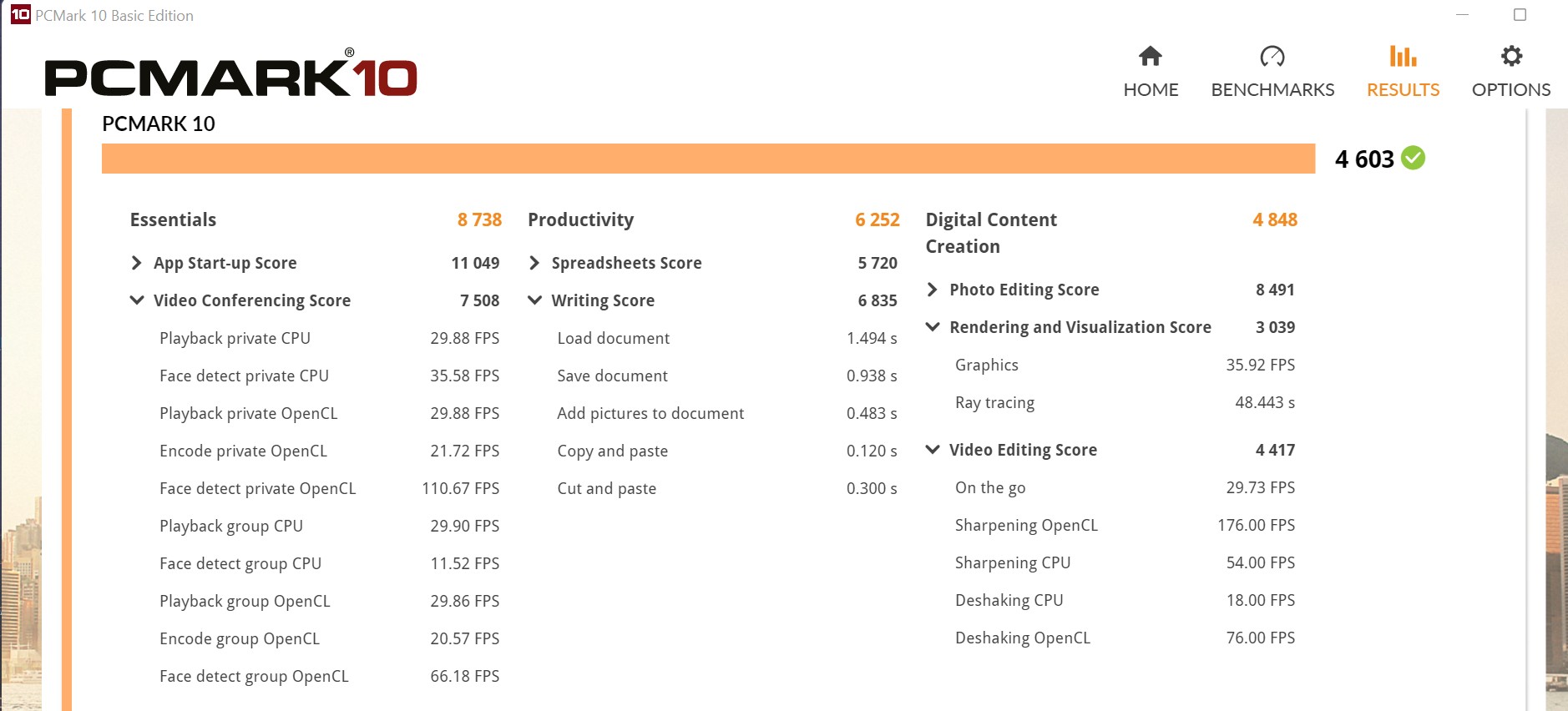Click the Add pictures to document row
The height and width of the screenshot is (711, 1568).
tap(727, 413)
